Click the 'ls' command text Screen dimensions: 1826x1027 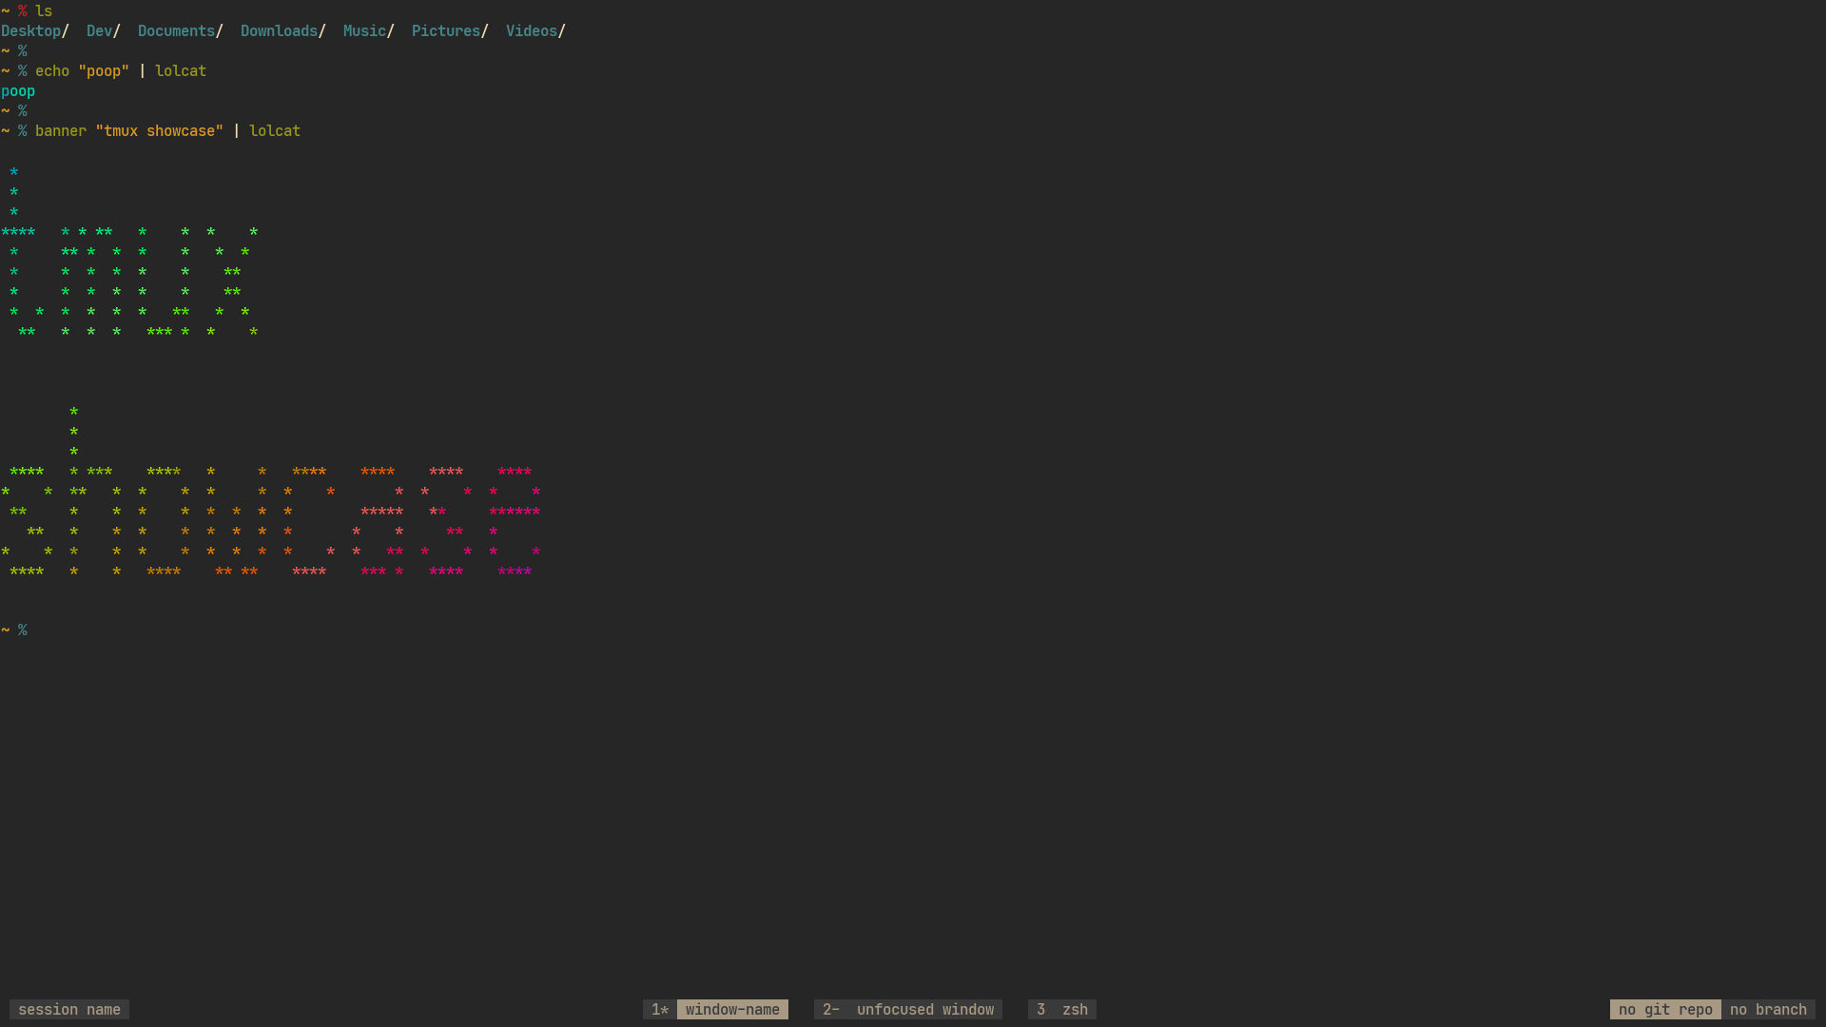point(44,11)
